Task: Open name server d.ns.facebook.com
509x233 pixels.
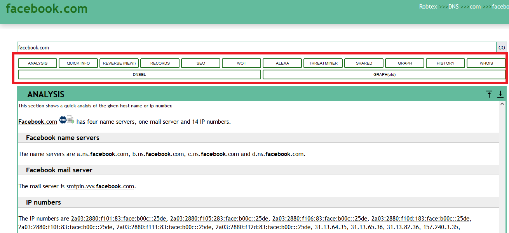Action: (x=278, y=154)
